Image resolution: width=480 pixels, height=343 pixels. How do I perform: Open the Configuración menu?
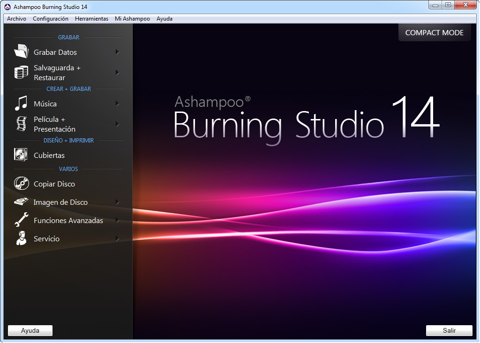pos(51,19)
